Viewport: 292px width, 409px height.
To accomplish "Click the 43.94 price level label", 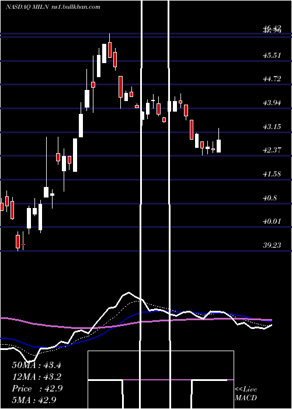I will [272, 103].
